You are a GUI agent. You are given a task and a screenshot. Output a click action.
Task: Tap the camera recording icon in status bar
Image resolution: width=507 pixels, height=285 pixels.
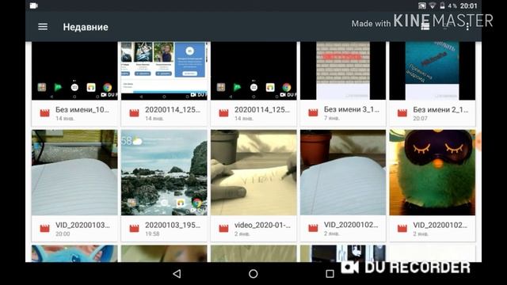[33, 6]
